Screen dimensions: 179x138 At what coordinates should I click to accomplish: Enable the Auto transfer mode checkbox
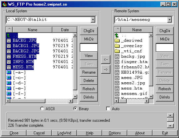(x=108, y=108)
